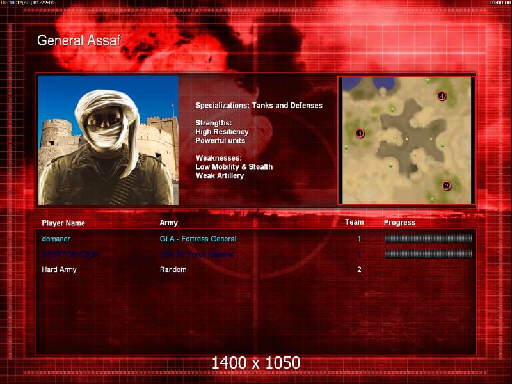Click the 'Specializations: Tanks and Defenses' line

click(259, 106)
